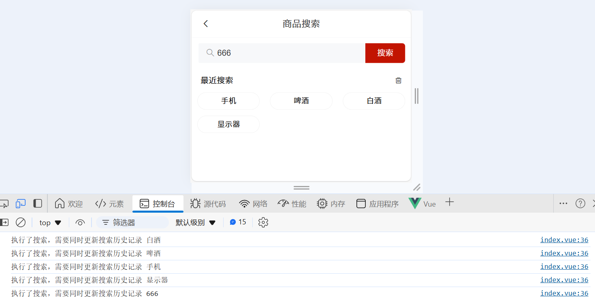Select the 啤酒 history tag
The image size is (595, 304).
[301, 101]
